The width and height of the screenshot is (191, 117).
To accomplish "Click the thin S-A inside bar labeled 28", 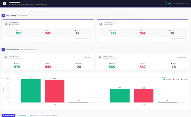I will coord(78,102).
